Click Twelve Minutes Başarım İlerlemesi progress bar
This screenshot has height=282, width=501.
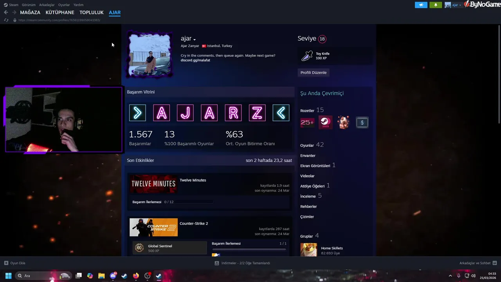point(193,202)
